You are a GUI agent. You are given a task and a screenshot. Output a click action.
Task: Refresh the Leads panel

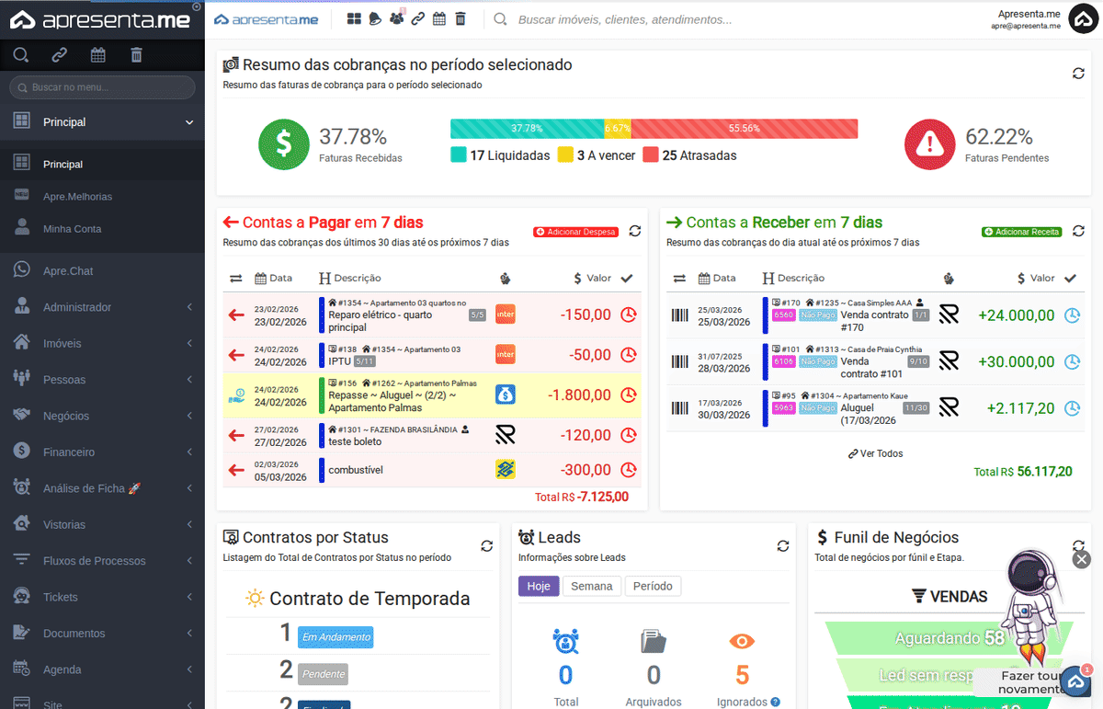782,545
